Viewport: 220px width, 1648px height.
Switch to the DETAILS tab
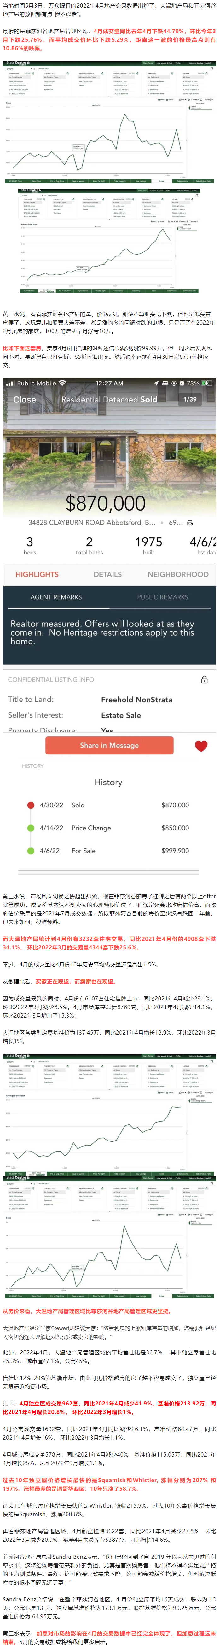click(107, 574)
